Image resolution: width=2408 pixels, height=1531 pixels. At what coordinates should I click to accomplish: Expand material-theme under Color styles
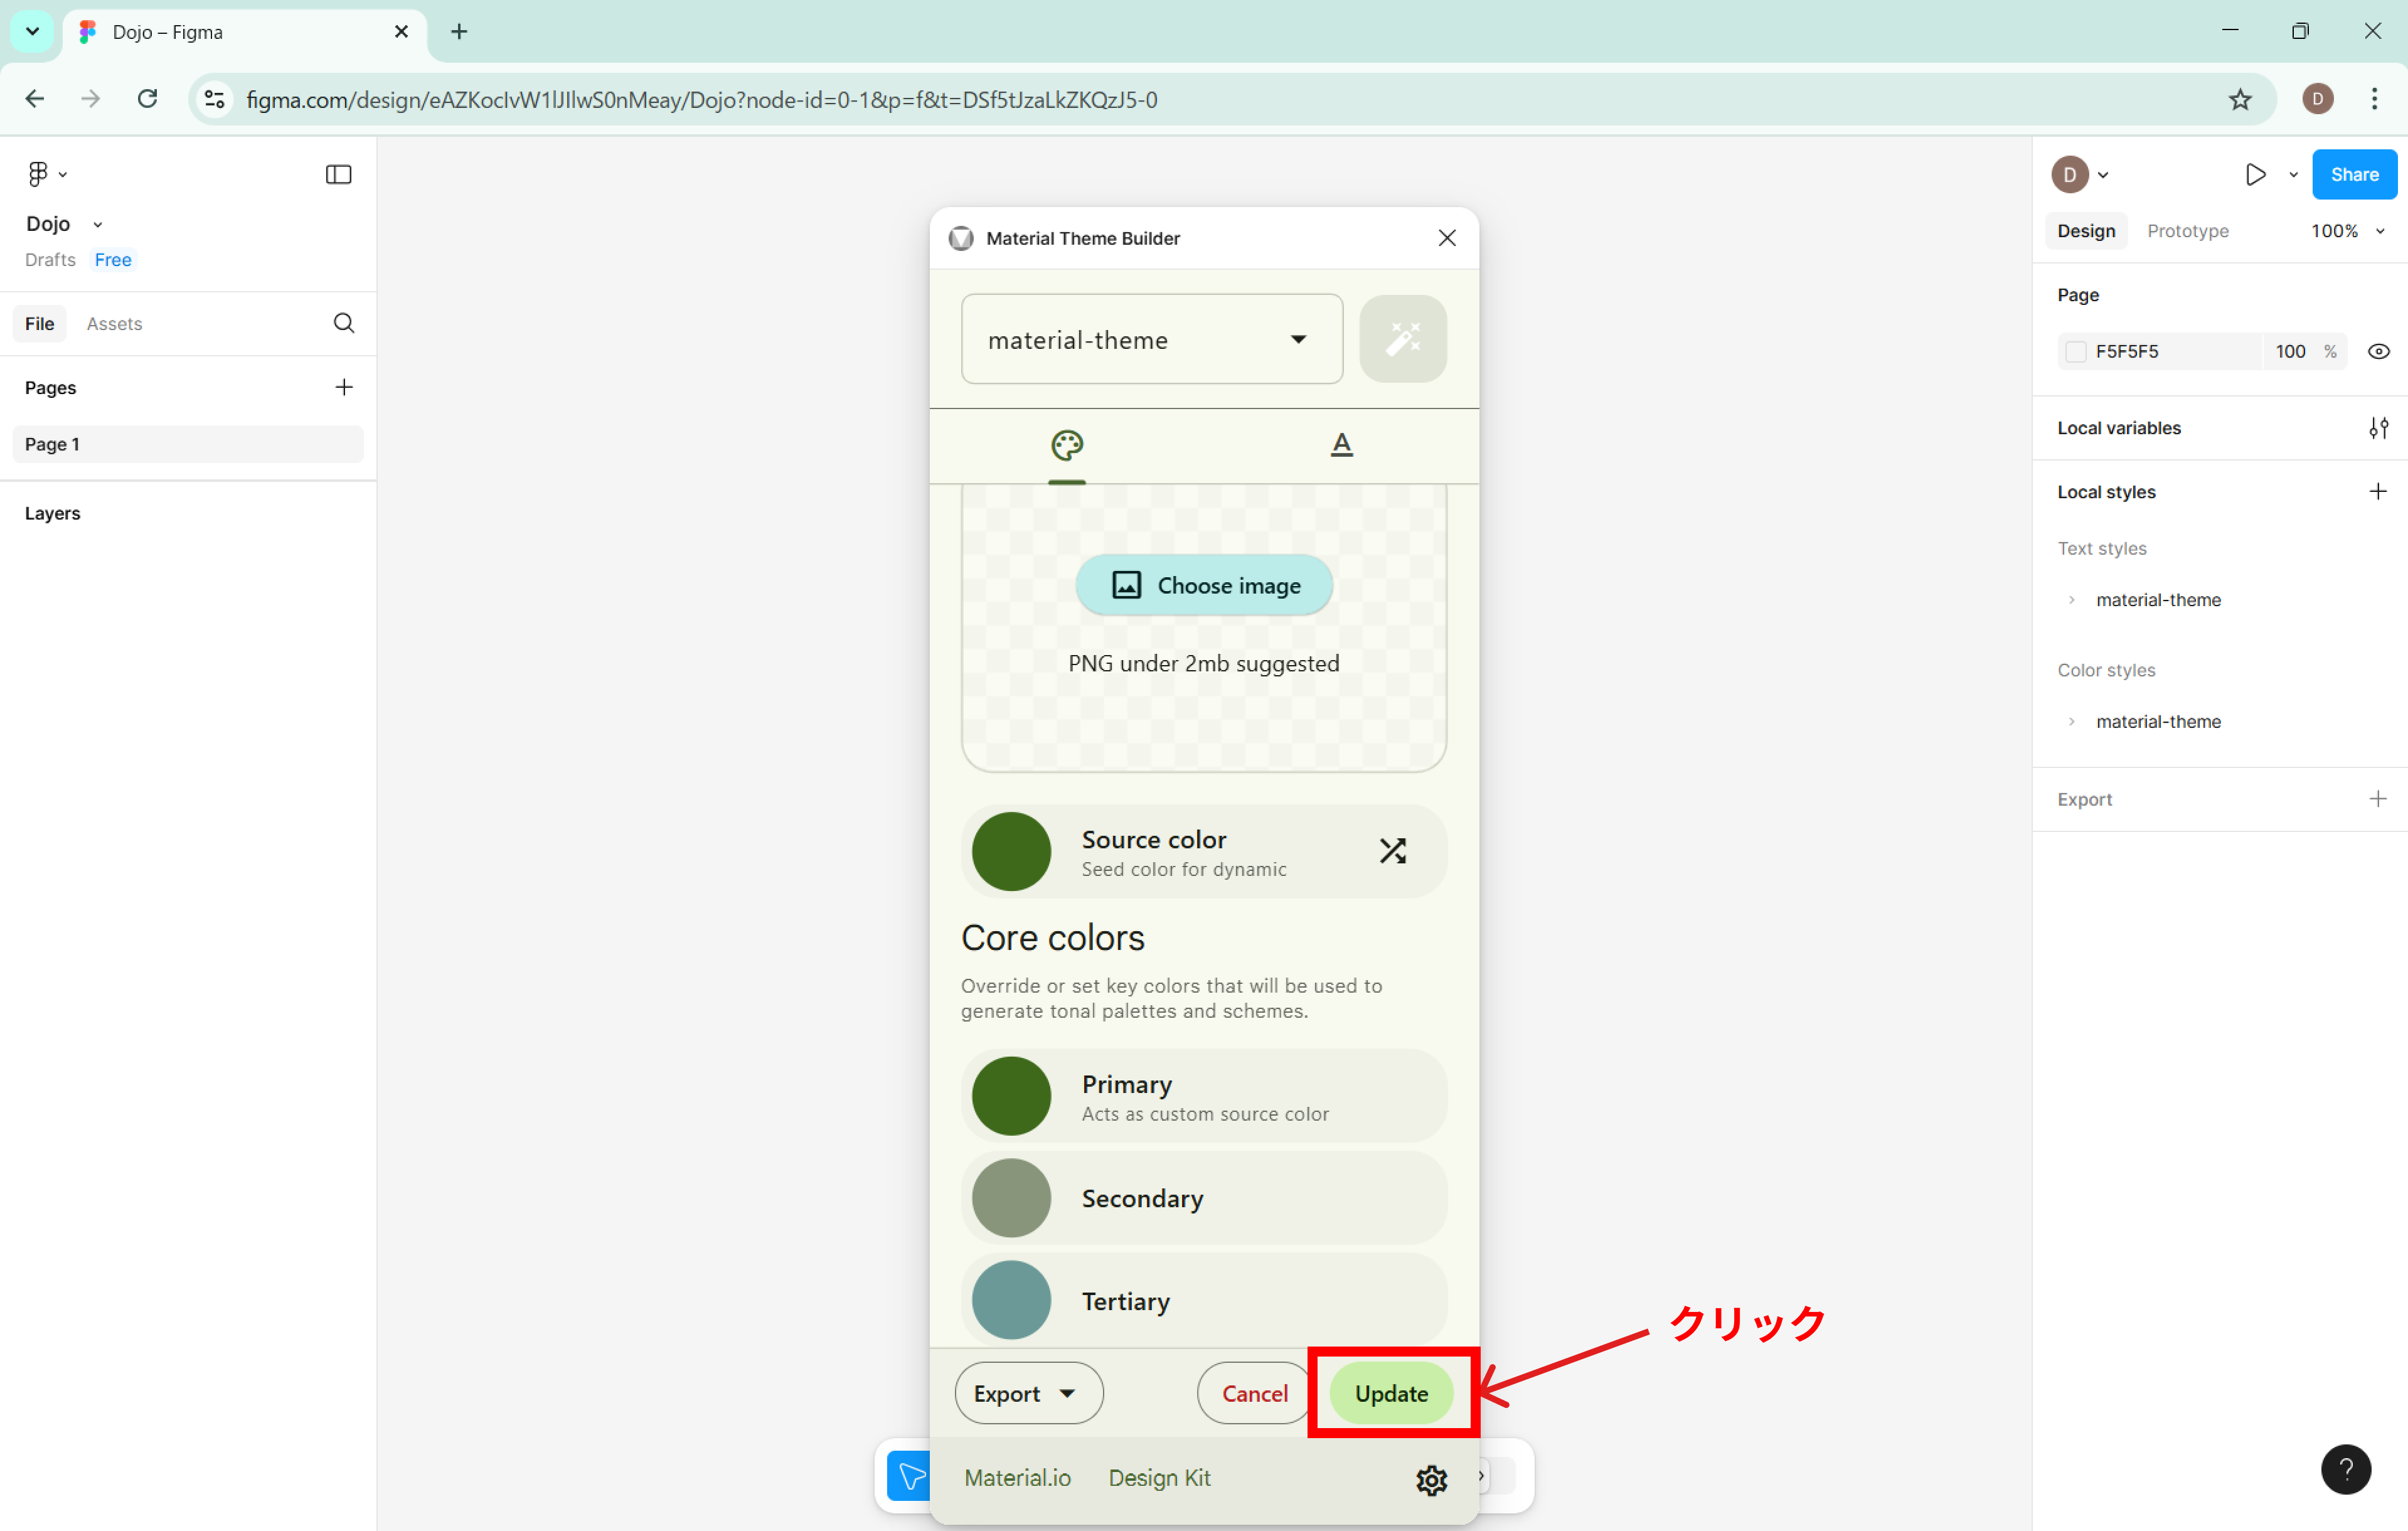(2071, 721)
